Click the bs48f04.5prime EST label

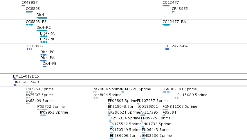[107, 95]
